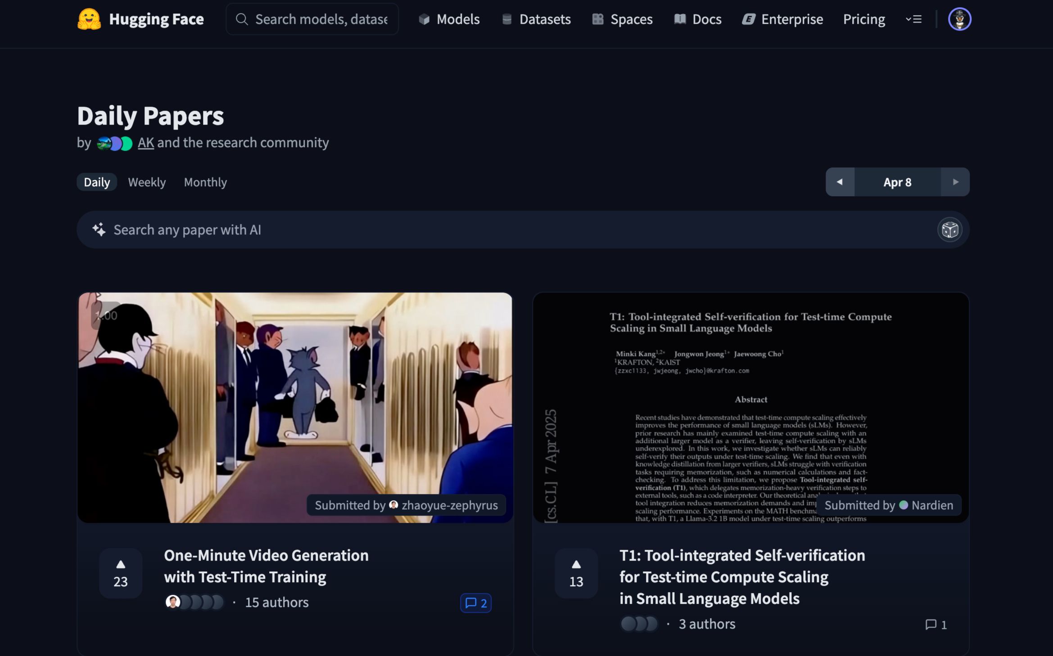
Task: Open the 2 comments badge
Action: pos(476,603)
